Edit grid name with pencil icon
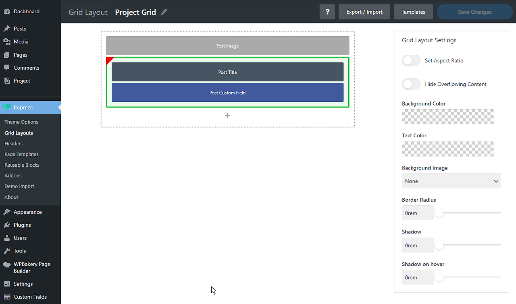 [164, 12]
